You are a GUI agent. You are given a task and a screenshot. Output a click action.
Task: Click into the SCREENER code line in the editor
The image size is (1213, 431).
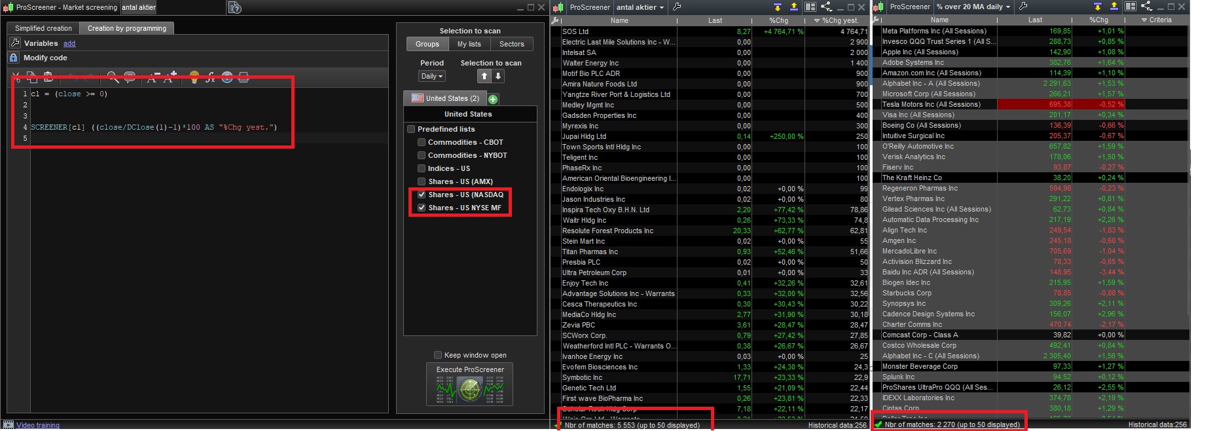coord(154,127)
